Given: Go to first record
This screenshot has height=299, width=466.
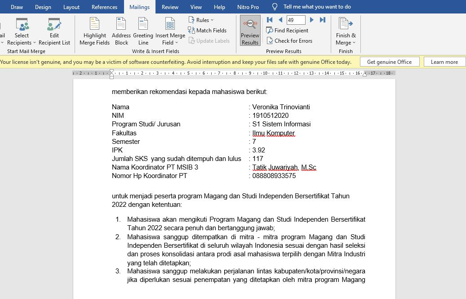Looking at the screenshot, I should pos(270,20).
